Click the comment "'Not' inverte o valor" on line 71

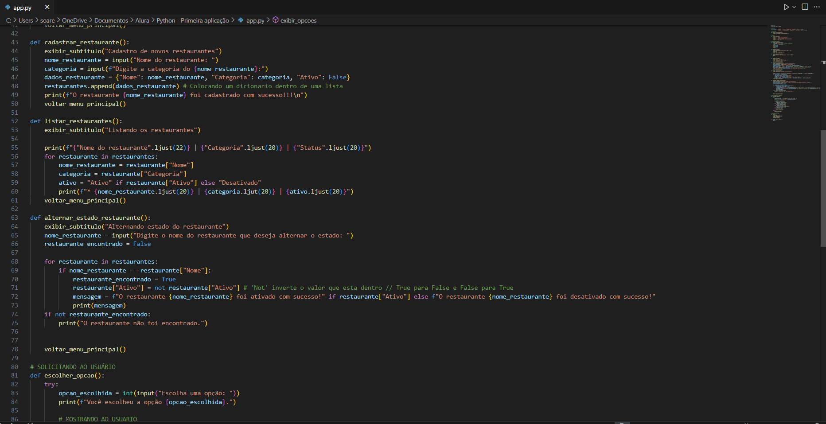pyautogui.click(x=378, y=288)
